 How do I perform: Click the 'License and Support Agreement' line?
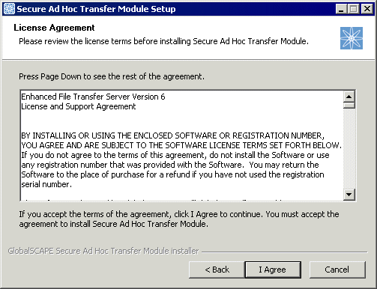[79, 106]
